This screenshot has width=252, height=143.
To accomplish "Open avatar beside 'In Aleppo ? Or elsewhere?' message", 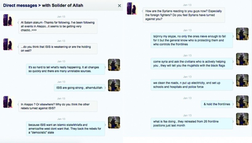I will (x=8, y=102).
